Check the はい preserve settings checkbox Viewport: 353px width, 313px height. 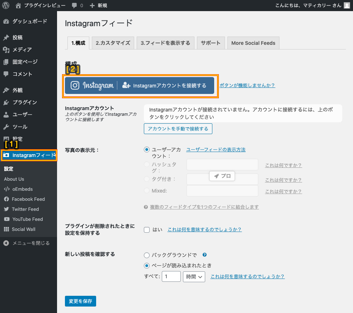click(x=147, y=230)
